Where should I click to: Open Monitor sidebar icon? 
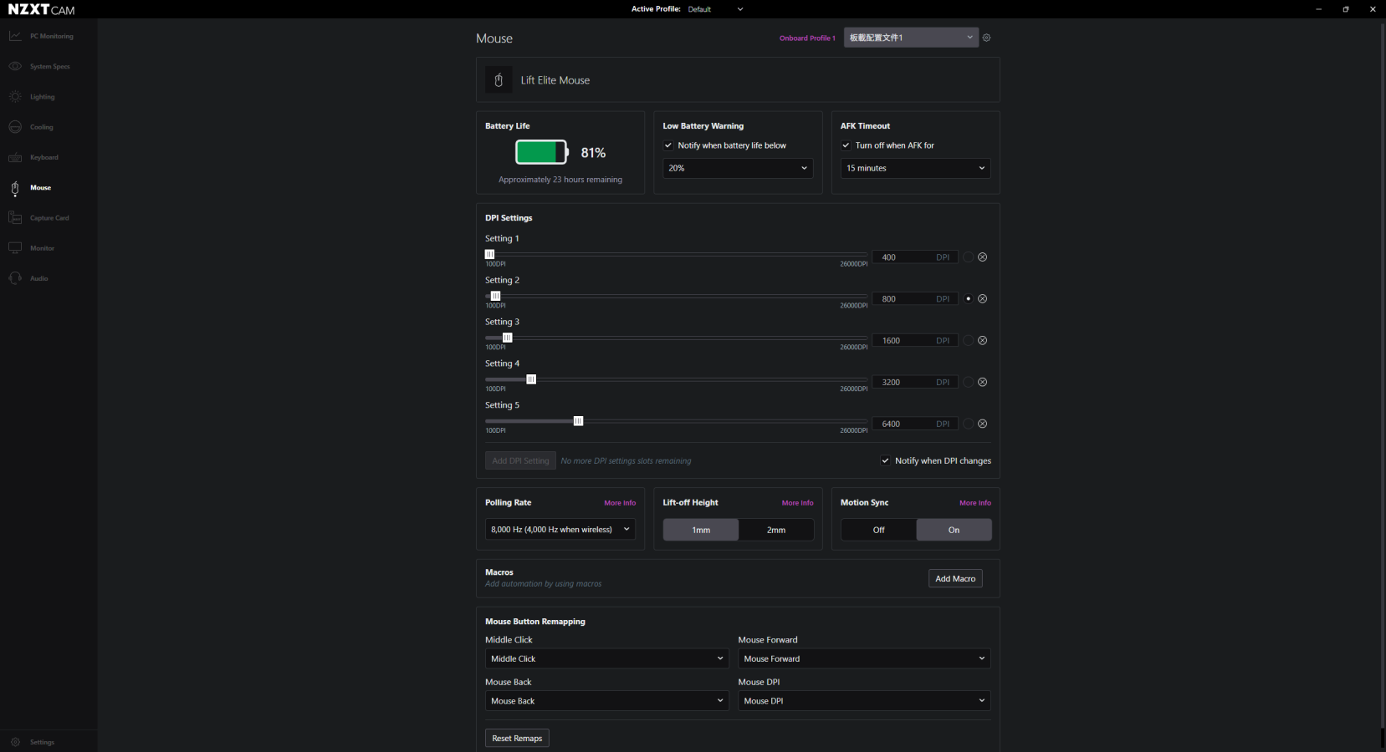[15, 248]
